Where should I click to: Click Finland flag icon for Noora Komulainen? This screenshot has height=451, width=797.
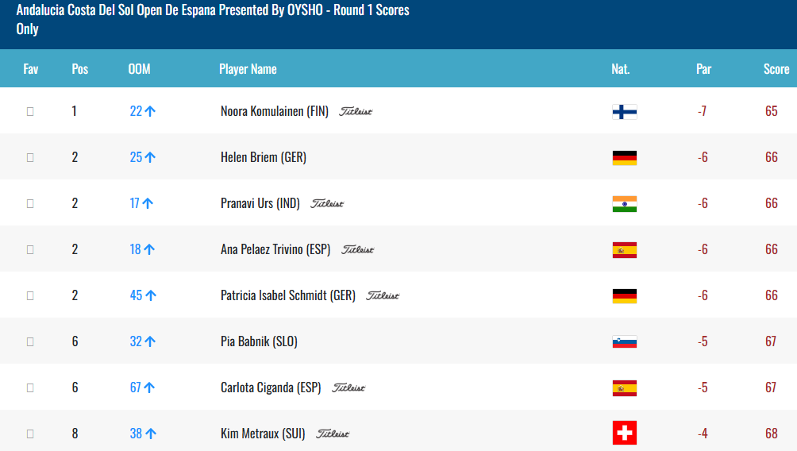[x=624, y=111]
